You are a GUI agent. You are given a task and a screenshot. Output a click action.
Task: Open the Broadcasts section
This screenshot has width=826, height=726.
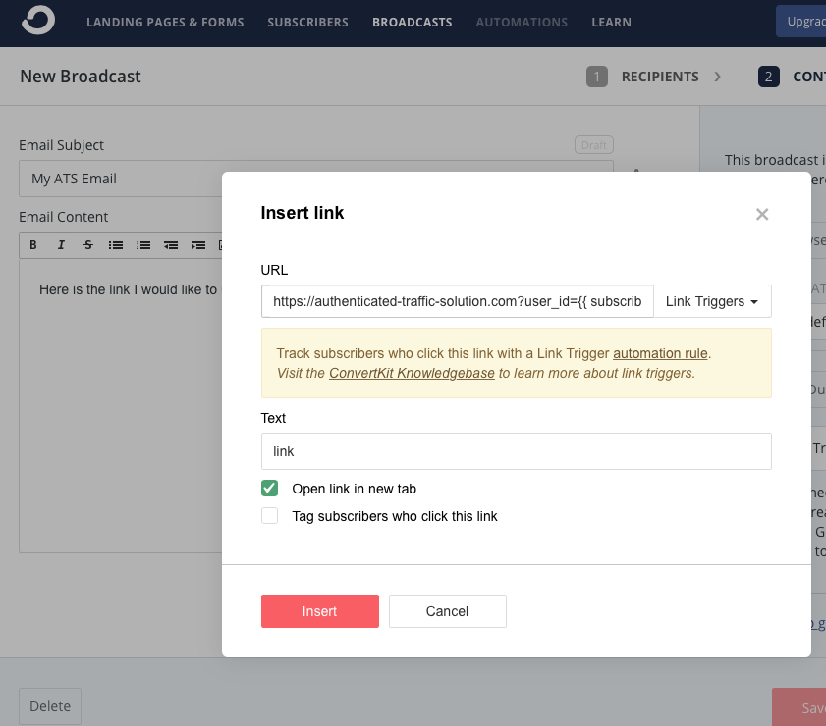(412, 23)
